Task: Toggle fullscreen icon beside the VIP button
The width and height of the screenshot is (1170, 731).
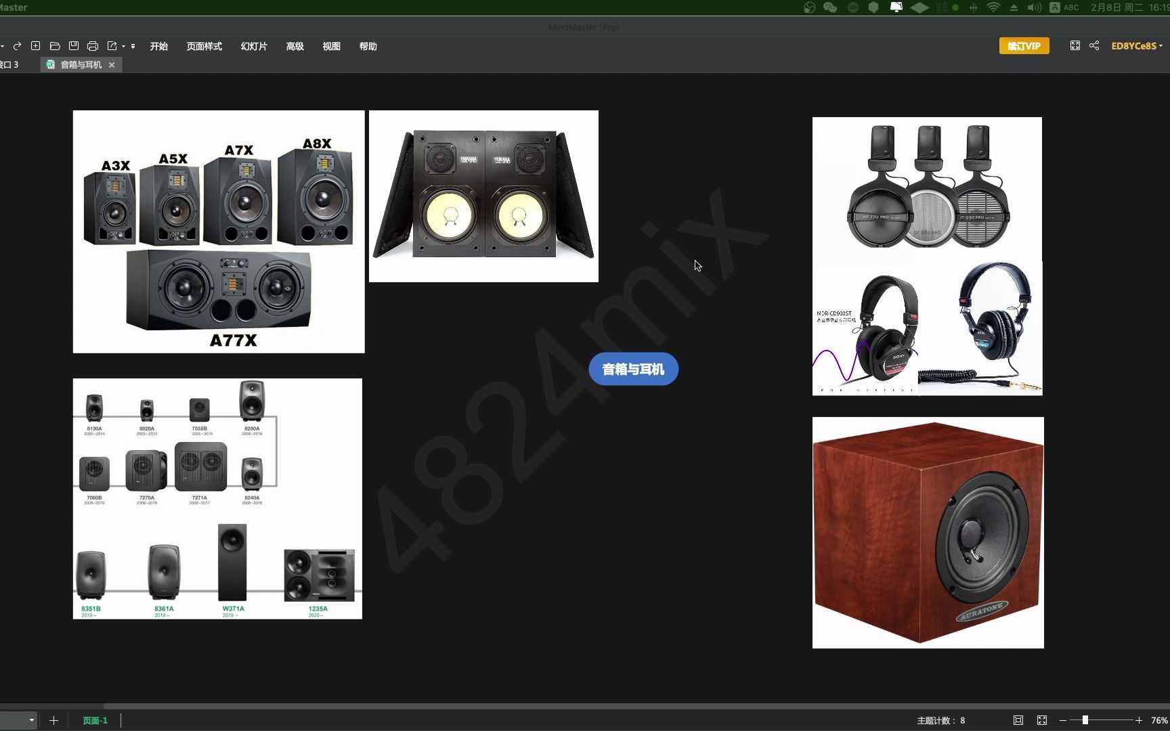Action: pos(1075,45)
